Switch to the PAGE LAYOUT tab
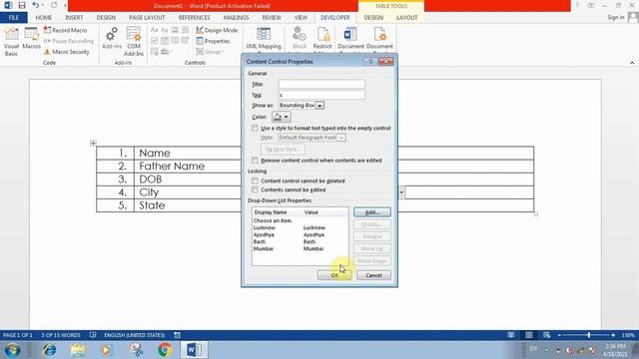Viewport: 639px width, 359px height. tap(147, 18)
